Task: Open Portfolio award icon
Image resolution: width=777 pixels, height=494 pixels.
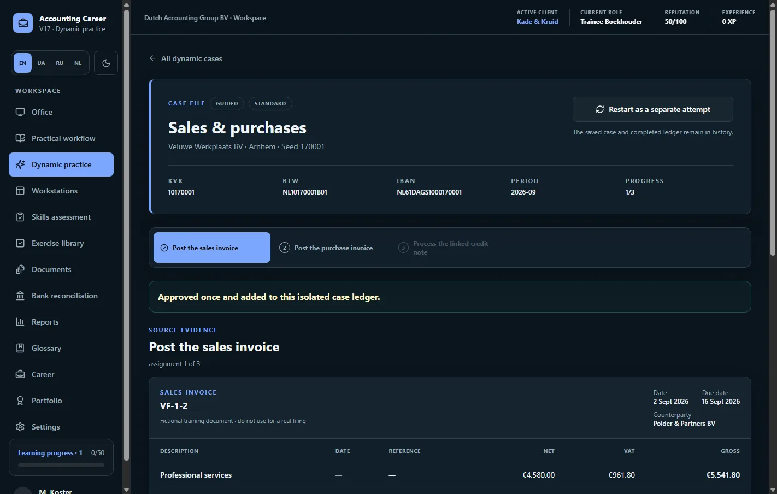Action: [20, 401]
